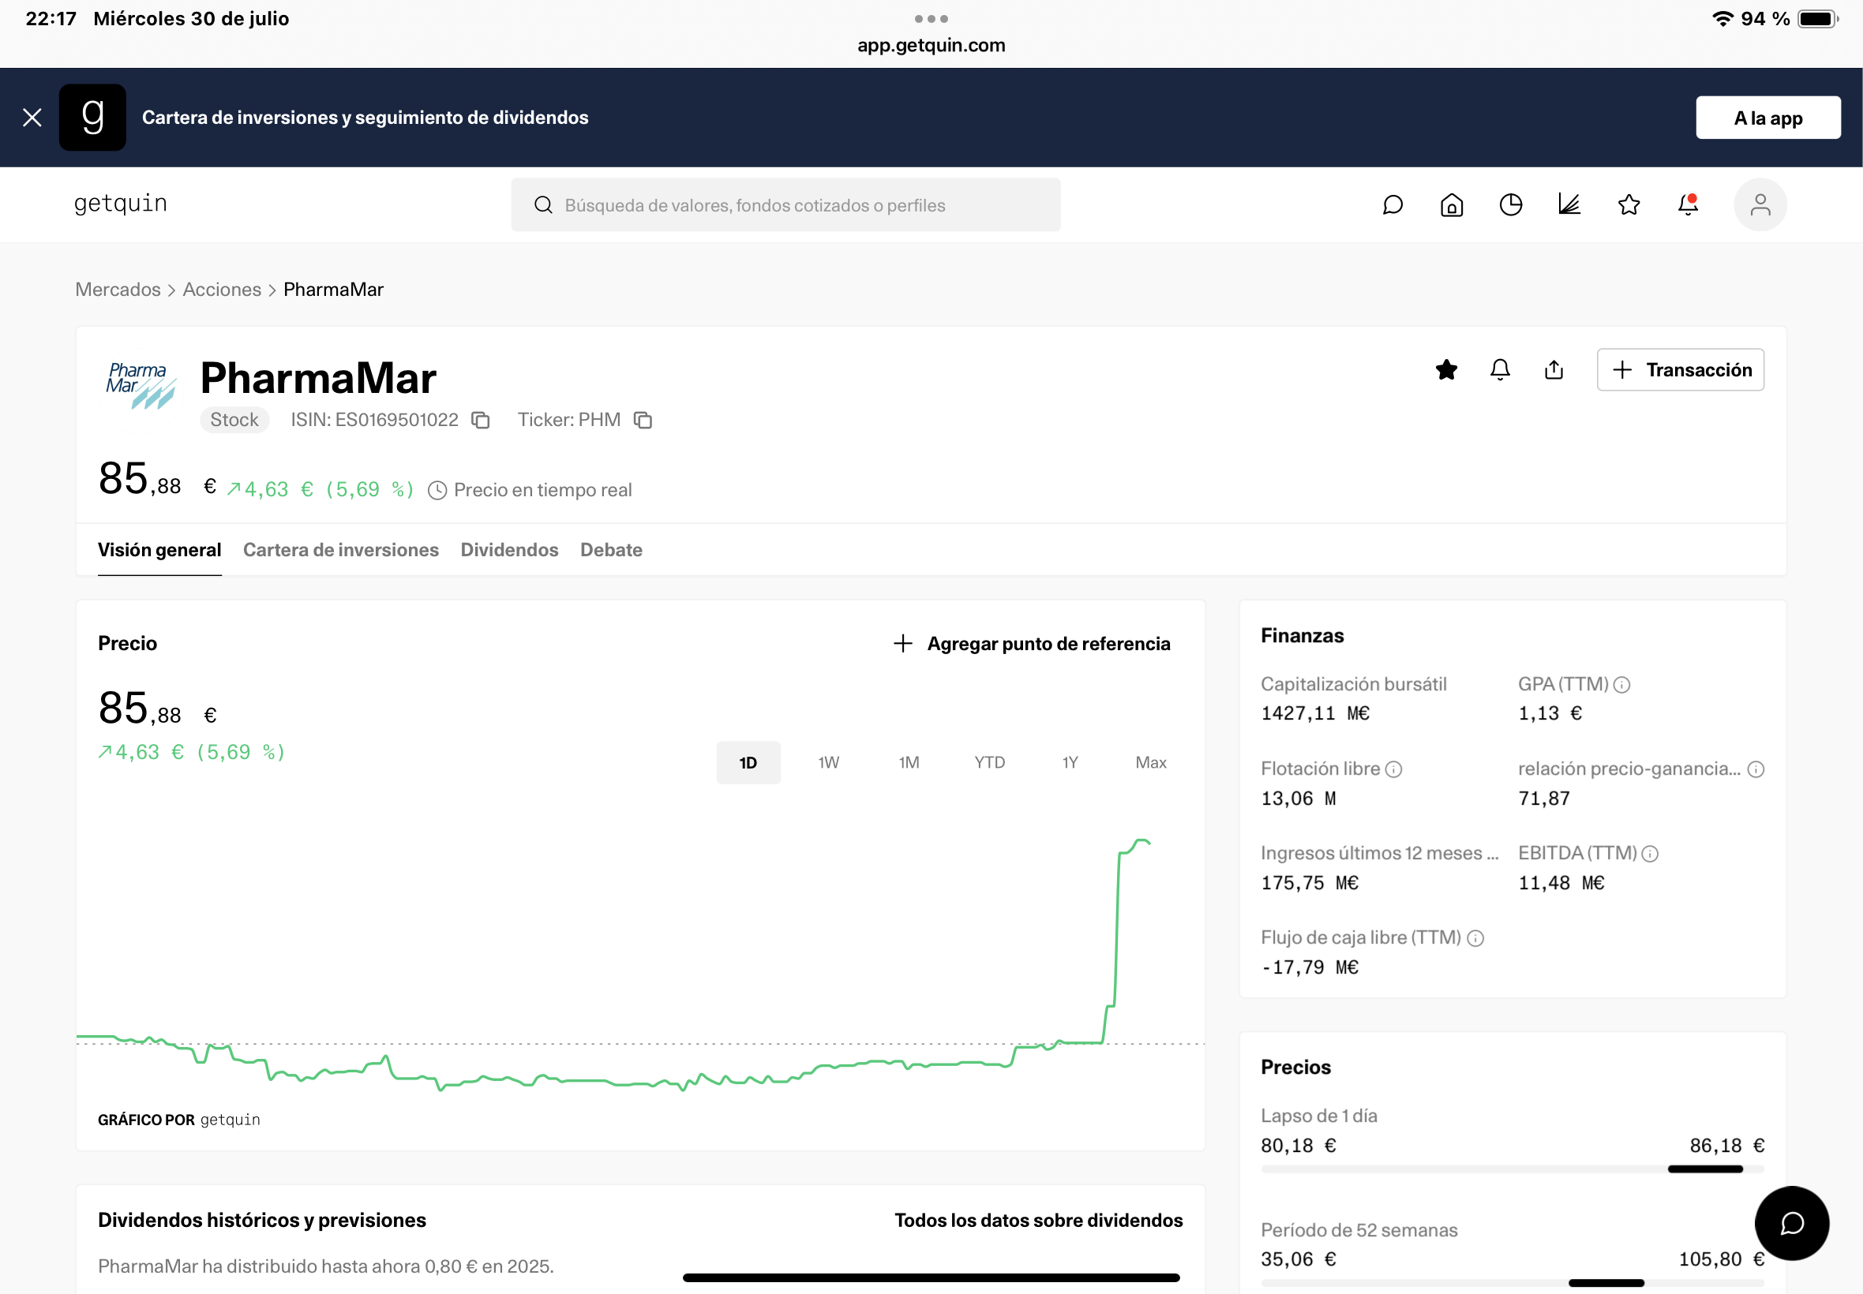This screenshot has width=1863, height=1294.
Task: Open the watchlist star icon in navbar
Action: pos(1629,205)
